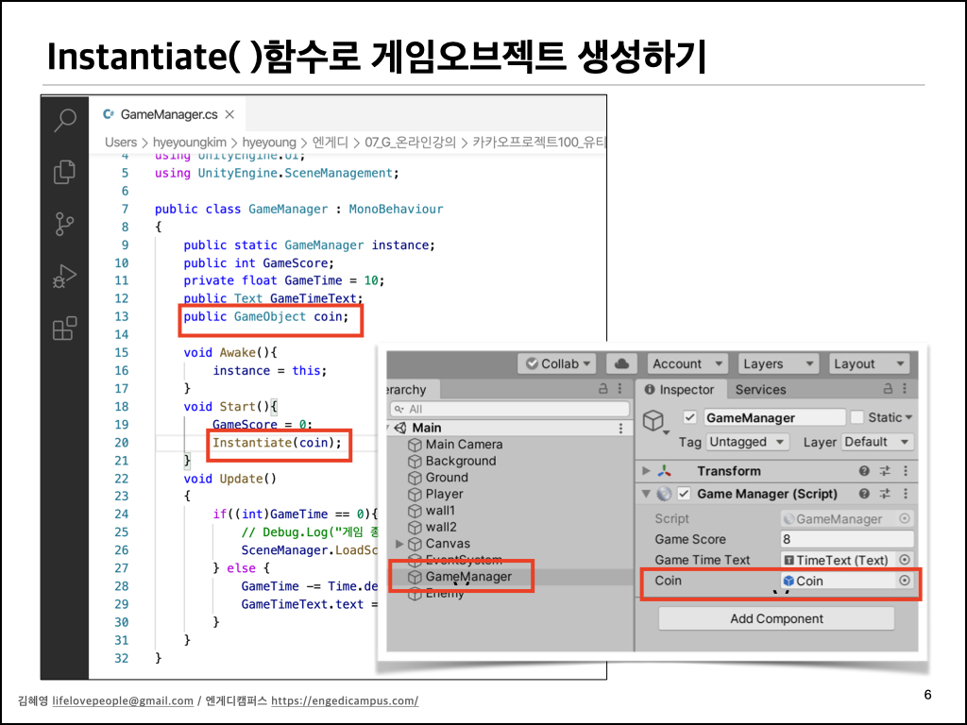Image resolution: width=967 pixels, height=725 pixels.
Task: Toggle the Inspector panel lock icon
Action: pos(888,389)
